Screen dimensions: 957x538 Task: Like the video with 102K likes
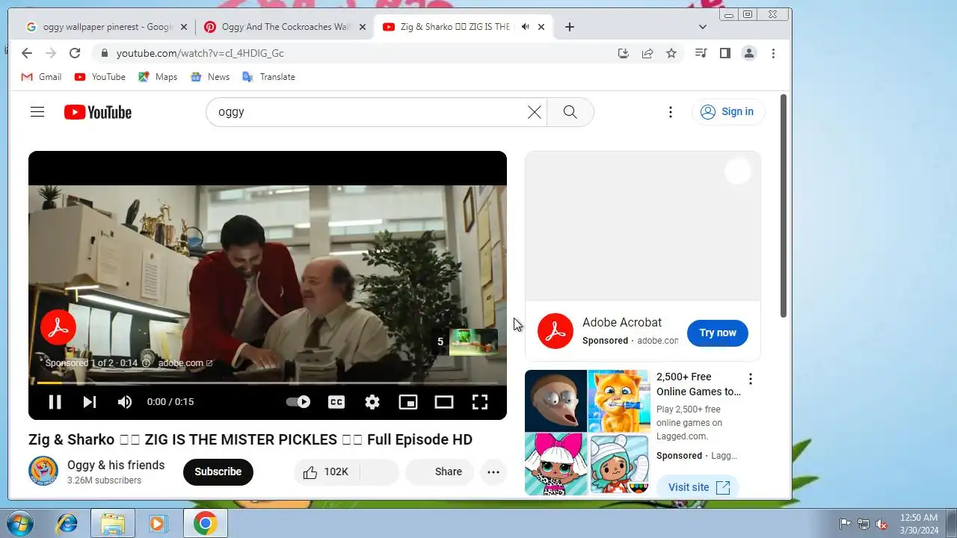[x=327, y=471]
